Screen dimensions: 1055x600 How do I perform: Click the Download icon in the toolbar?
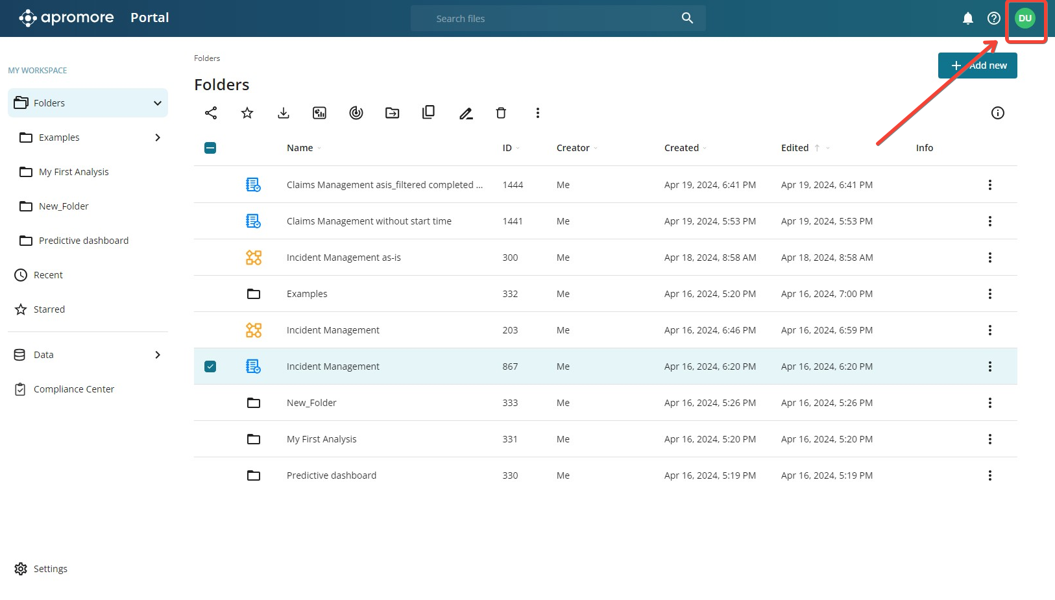click(x=284, y=113)
